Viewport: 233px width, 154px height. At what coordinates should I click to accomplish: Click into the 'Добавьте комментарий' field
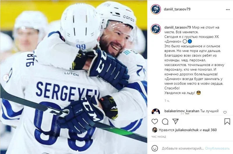coord(183,148)
